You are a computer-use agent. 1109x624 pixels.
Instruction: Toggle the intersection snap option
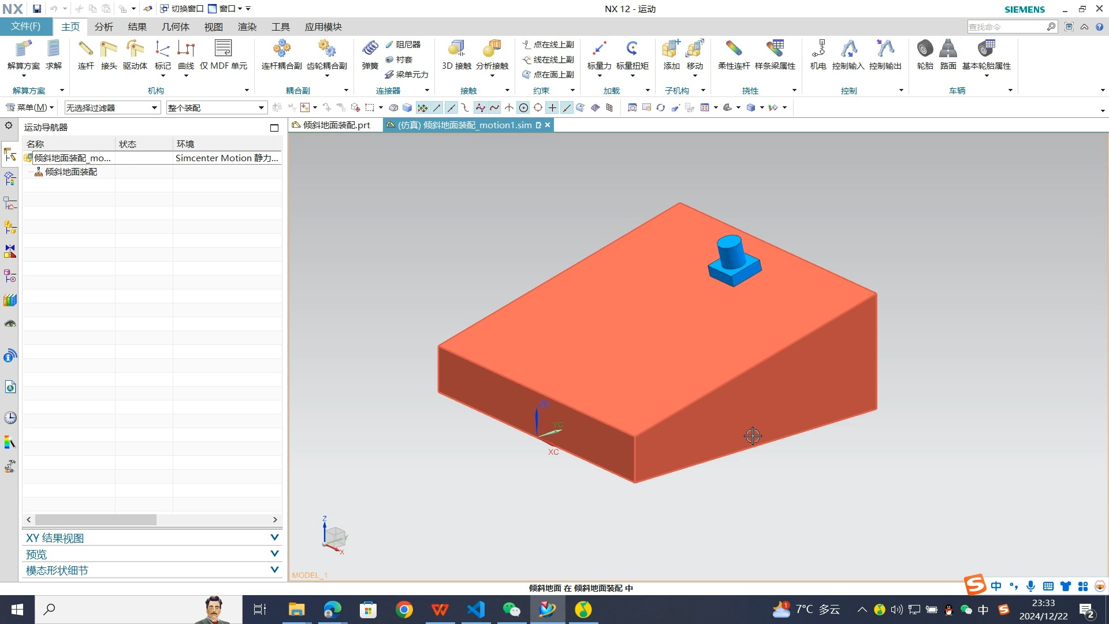coord(509,107)
